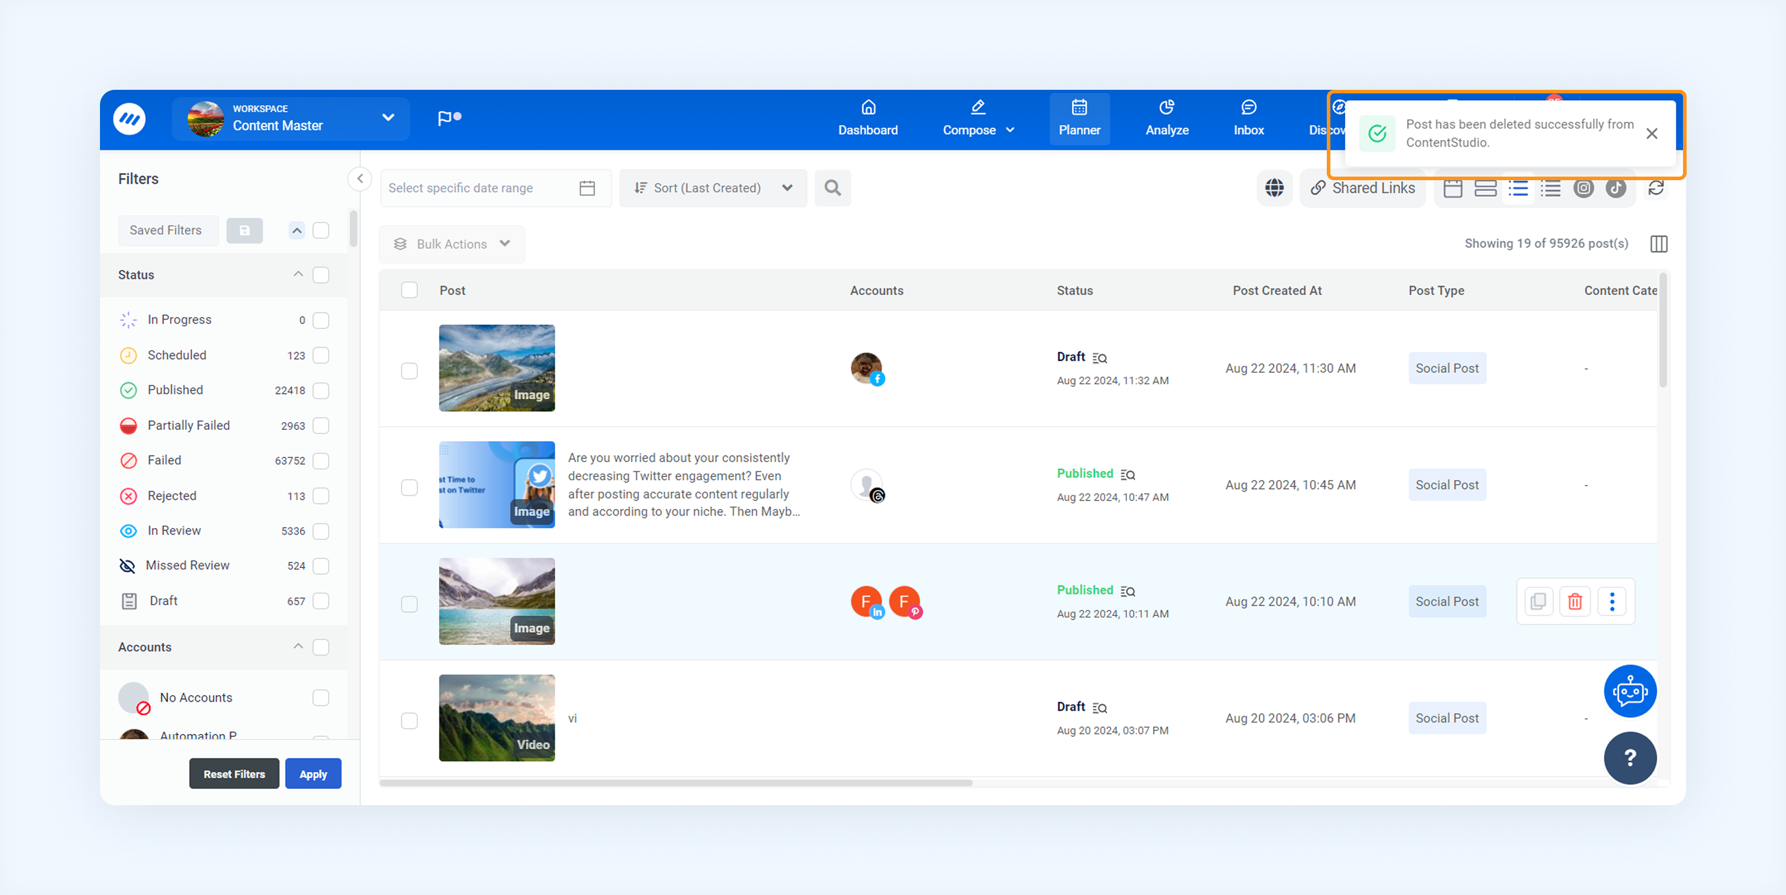The height and width of the screenshot is (895, 1786).
Task: Open the table columns settings
Action: (x=1659, y=244)
